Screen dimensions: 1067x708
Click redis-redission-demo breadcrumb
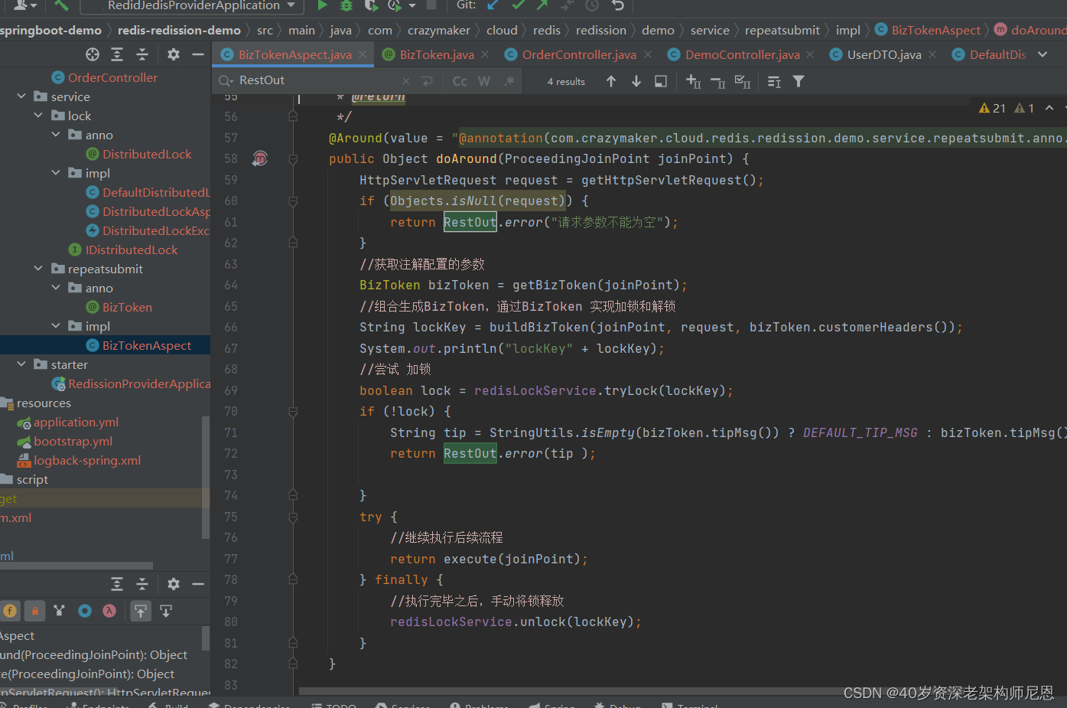(x=179, y=30)
